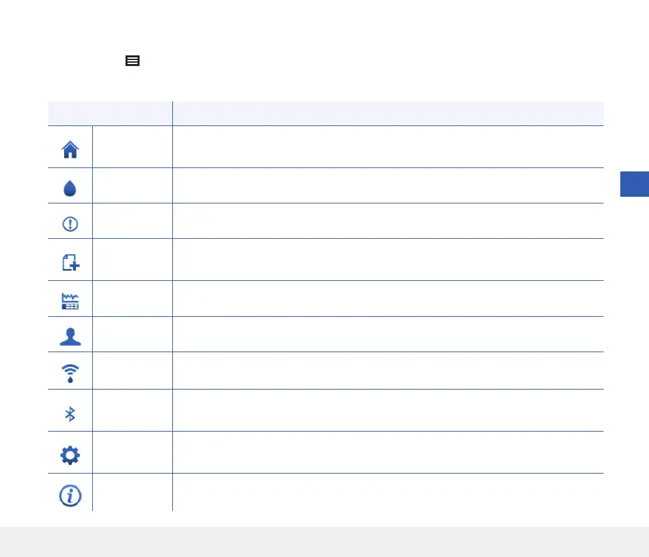
Task: Select the name cell right of Bluetooth icon
Action: coord(132,410)
